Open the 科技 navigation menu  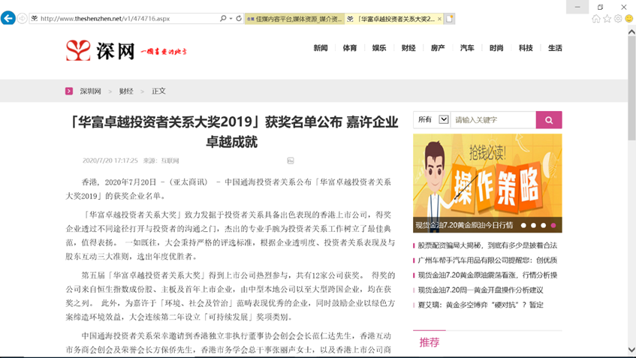[x=526, y=48]
